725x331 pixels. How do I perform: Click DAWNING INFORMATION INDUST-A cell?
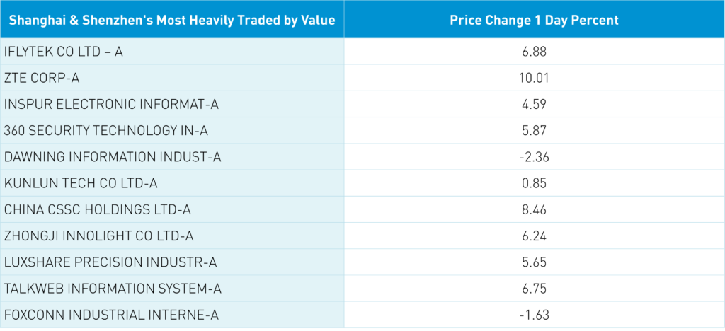pos(113,156)
